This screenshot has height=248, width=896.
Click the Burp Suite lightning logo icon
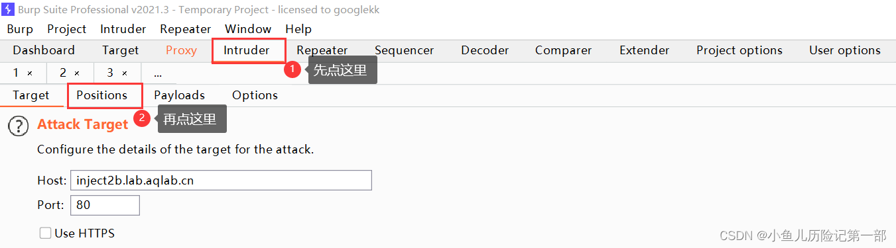[9, 10]
